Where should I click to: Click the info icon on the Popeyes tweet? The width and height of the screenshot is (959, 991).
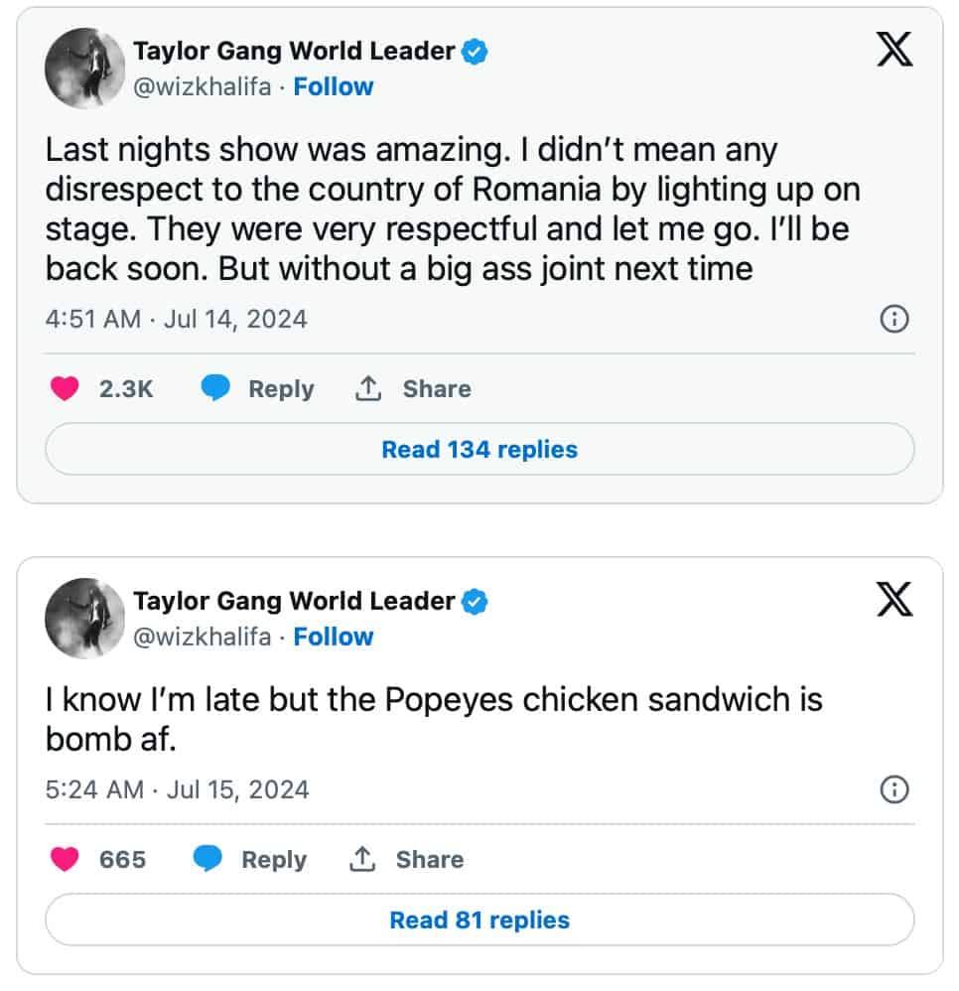[x=894, y=789]
